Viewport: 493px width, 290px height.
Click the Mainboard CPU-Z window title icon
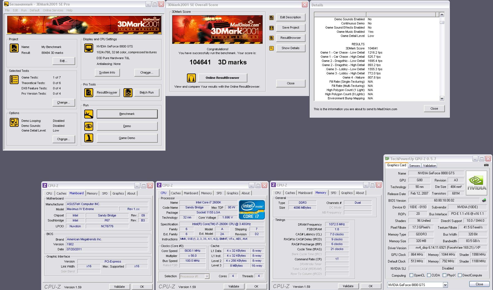(x=45, y=186)
